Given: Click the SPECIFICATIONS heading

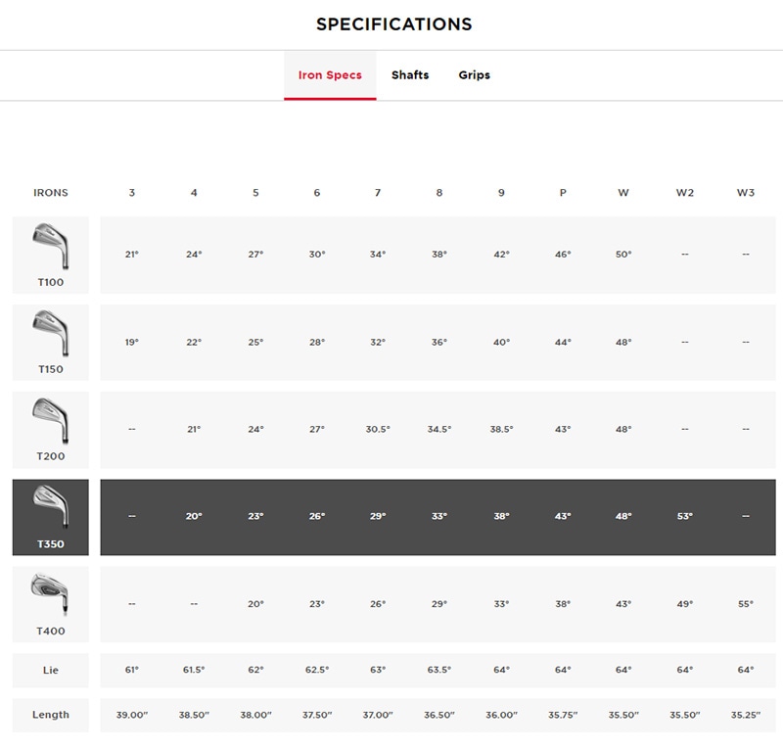Looking at the screenshot, I should tap(394, 24).
